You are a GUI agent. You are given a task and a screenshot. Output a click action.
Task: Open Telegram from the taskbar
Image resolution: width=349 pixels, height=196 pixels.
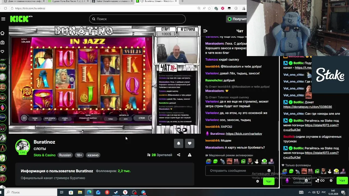pos(143,192)
